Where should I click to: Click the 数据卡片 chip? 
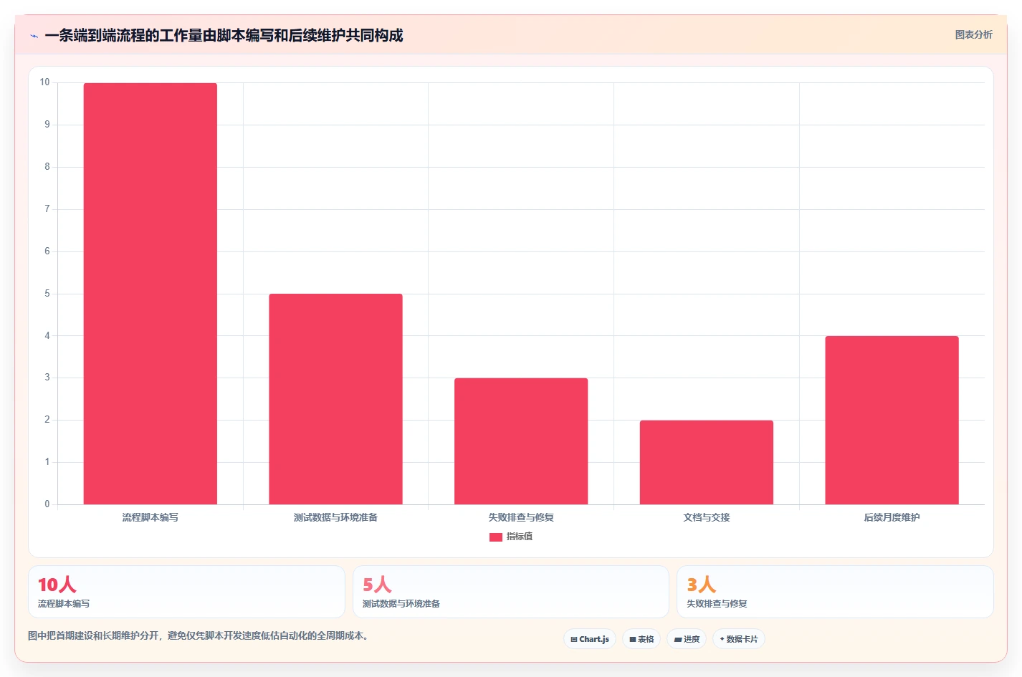pos(739,639)
